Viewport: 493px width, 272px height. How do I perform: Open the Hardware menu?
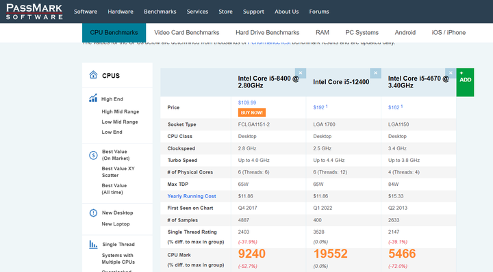point(121,12)
